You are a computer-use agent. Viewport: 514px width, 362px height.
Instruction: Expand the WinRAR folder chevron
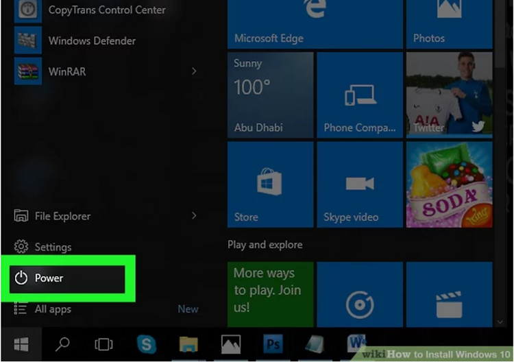click(194, 71)
